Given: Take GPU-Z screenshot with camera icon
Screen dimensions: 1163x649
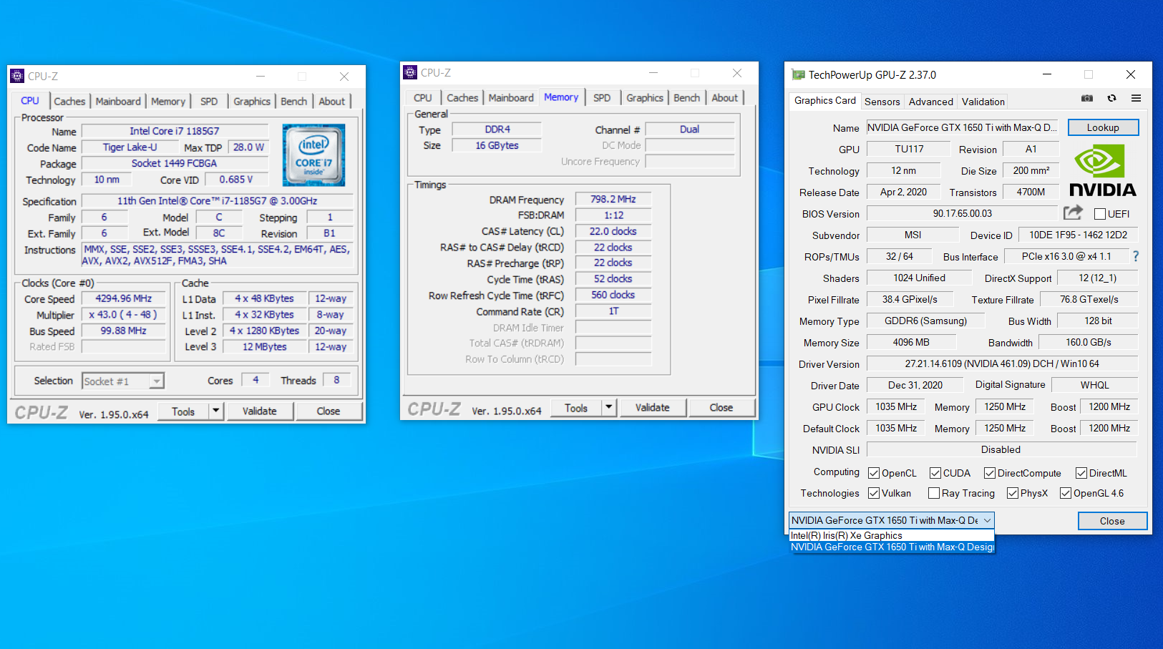Looking at the screenshot, I should click(x=1087, y=98).
